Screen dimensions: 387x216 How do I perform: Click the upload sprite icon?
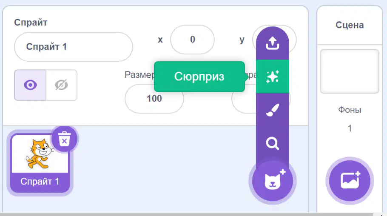tap(273, 43)
